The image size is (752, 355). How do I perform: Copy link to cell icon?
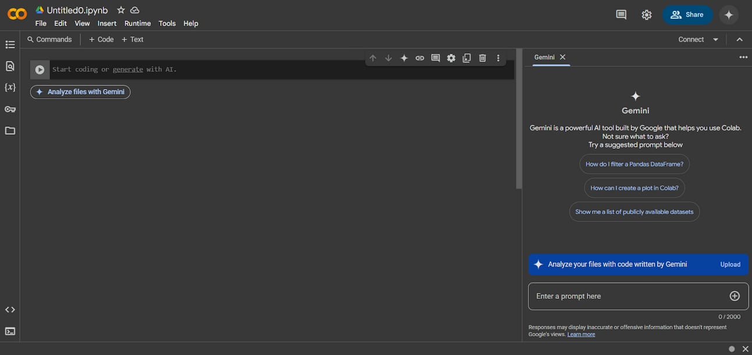click(x=420, y=58)
